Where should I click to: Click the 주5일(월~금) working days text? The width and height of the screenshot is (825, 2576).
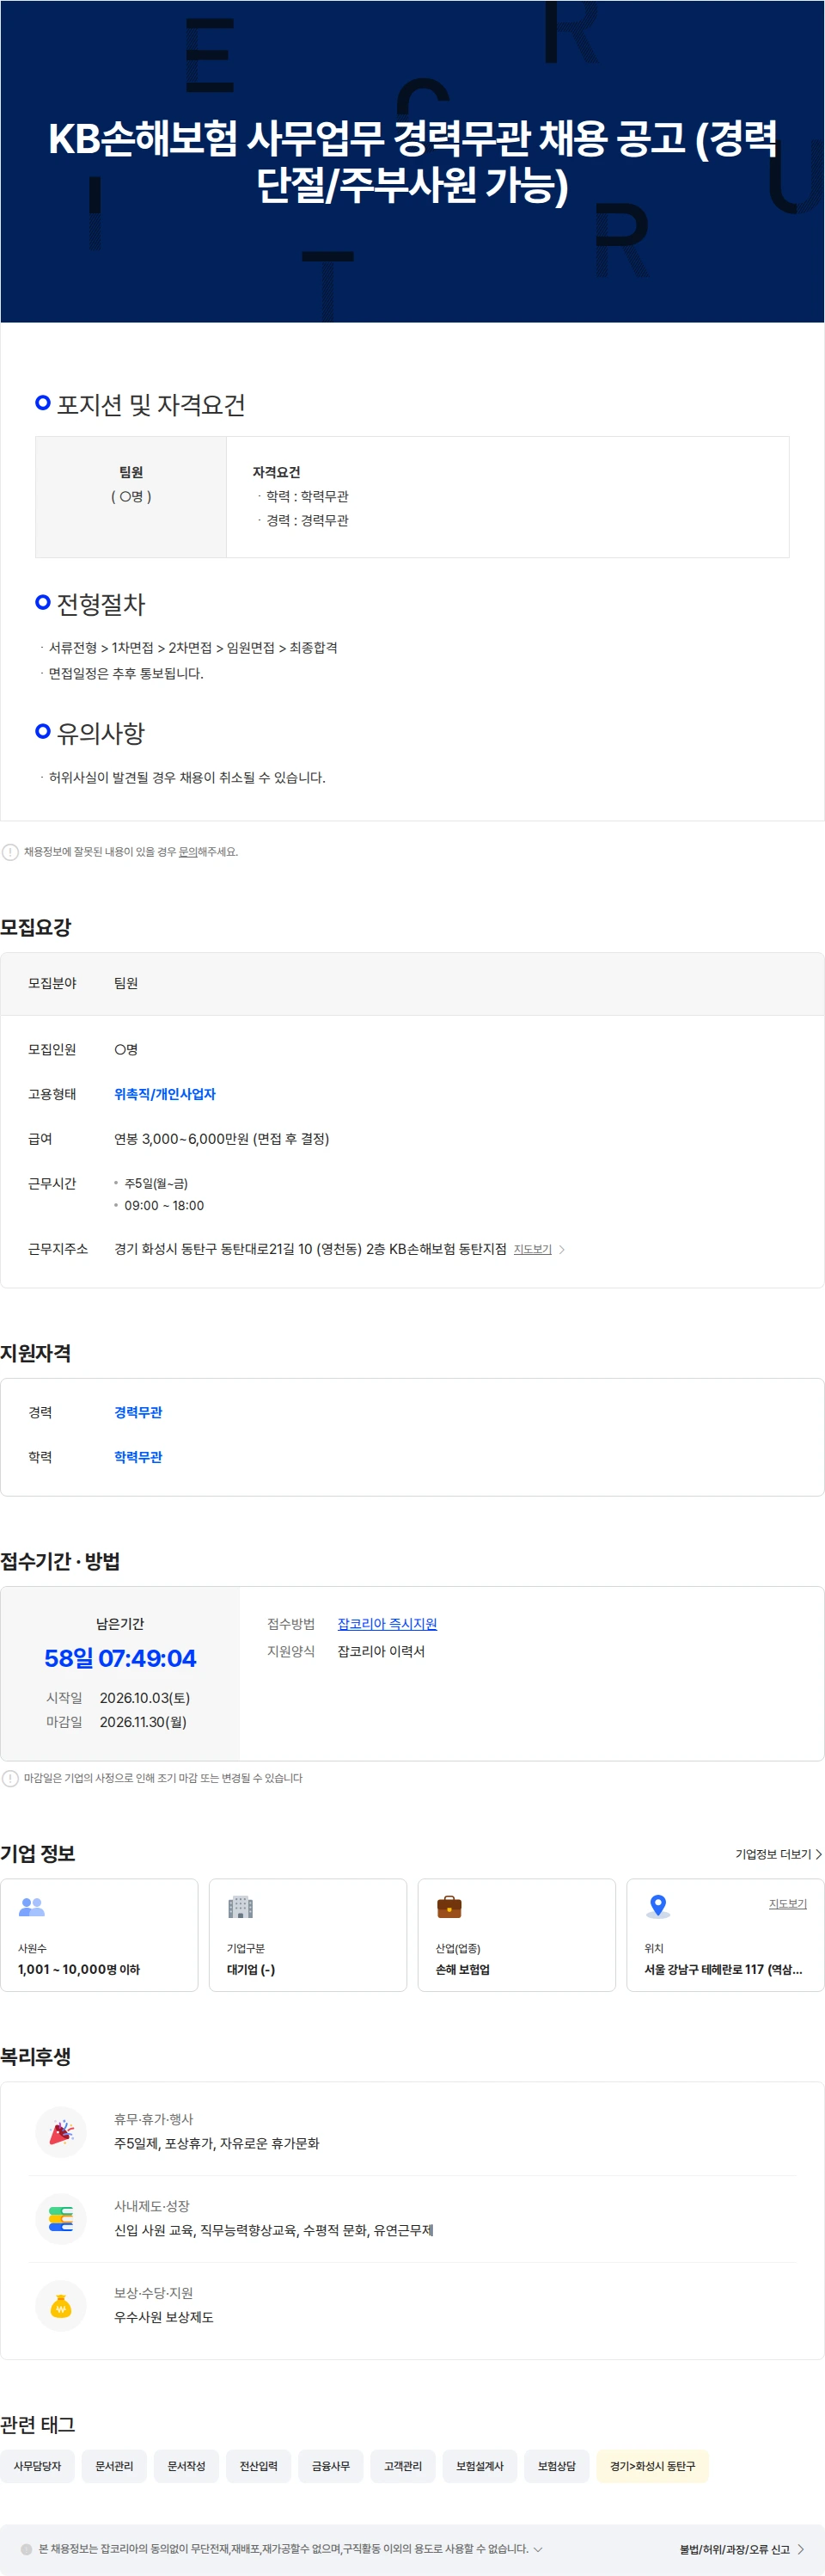(156, 1183)
